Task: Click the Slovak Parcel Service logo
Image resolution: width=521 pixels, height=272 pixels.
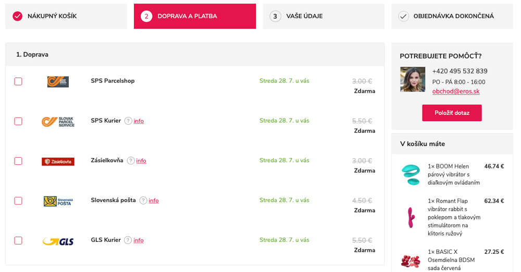Action: [58, 121]
